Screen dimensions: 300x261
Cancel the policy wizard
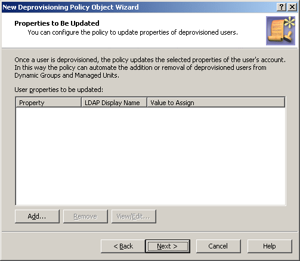point(218,246)
